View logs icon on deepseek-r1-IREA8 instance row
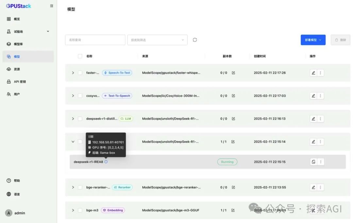This screenshot has width=353, height=223. tap(313, 161)
